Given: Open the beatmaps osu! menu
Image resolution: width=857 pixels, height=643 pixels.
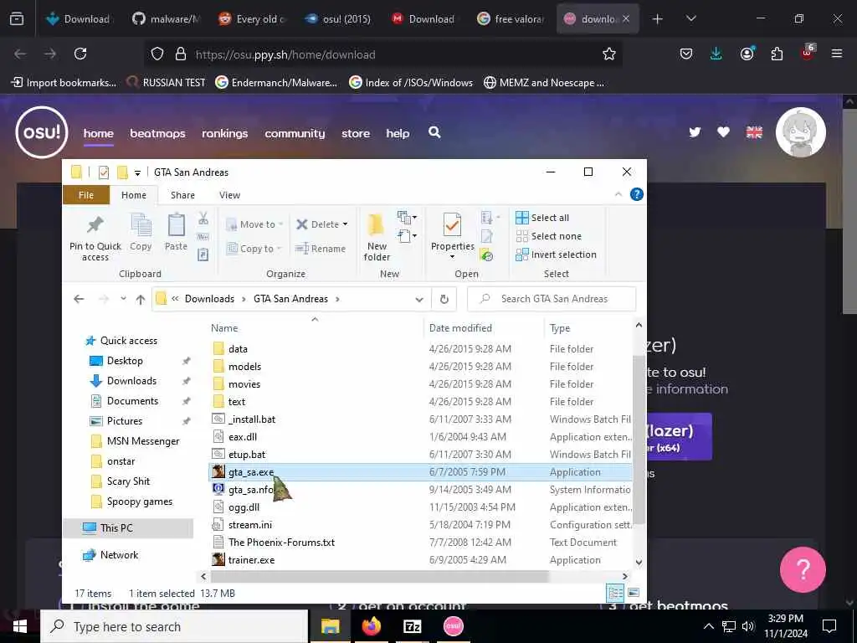Looking at the screenshot, I should coord(157,133).
